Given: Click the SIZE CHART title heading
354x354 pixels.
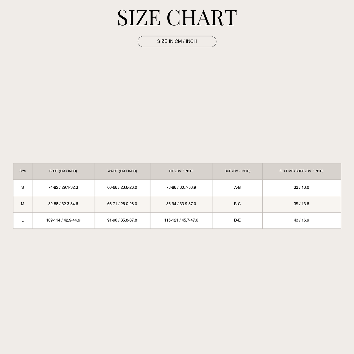Looking at the screenshot, I should [177, 18].
